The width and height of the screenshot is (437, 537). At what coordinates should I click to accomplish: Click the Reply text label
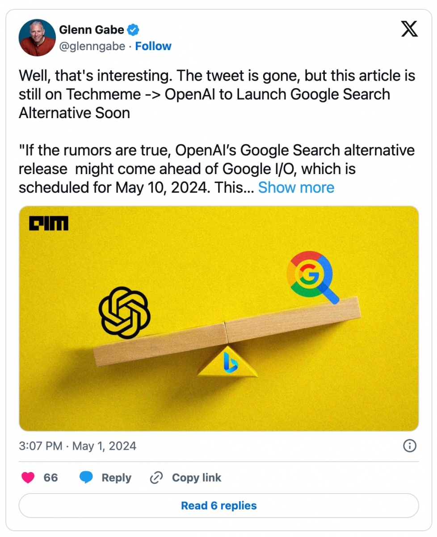(116, 478)
